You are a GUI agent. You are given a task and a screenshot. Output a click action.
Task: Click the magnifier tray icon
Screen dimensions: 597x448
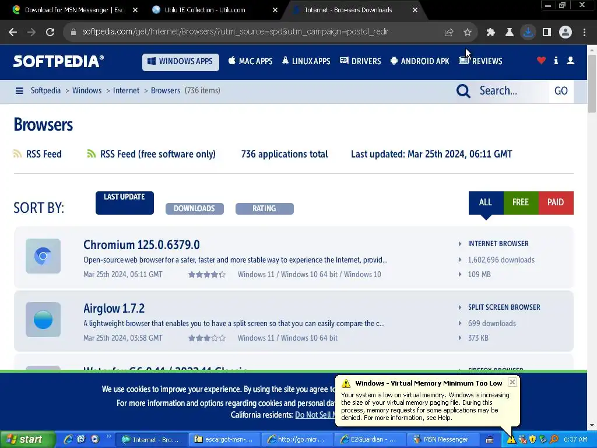[554, 440]
